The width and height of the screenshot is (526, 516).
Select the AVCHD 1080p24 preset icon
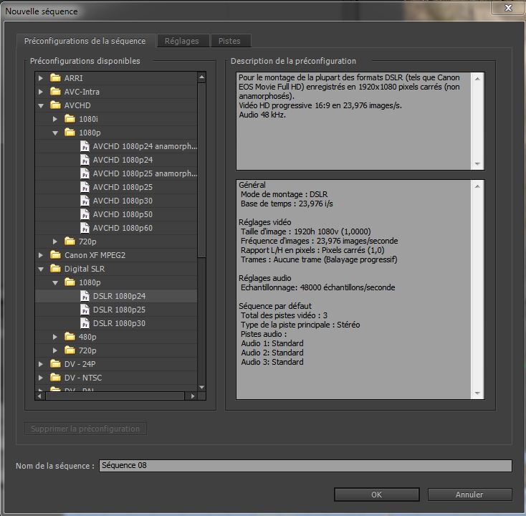pos(85,160)
